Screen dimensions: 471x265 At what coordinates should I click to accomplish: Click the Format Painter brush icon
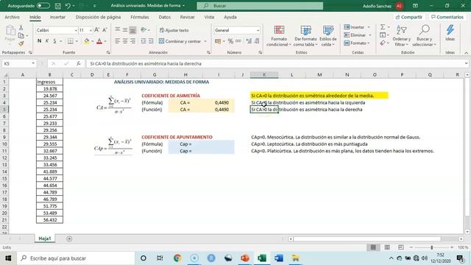coord(21,44)
